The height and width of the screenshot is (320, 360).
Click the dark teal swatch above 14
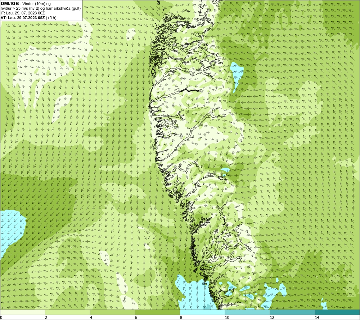tap(338, 312)
